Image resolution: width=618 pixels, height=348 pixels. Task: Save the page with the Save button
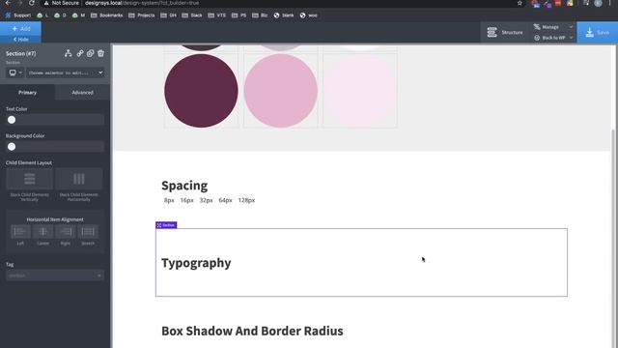598,32
